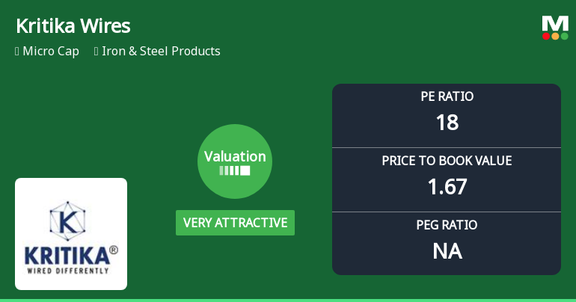Click the KRITIKA wordmark in the logo
Screen dimensions: 576x302
67,253
